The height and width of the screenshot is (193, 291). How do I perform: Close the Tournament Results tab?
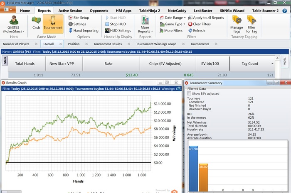tap(129, 44)
